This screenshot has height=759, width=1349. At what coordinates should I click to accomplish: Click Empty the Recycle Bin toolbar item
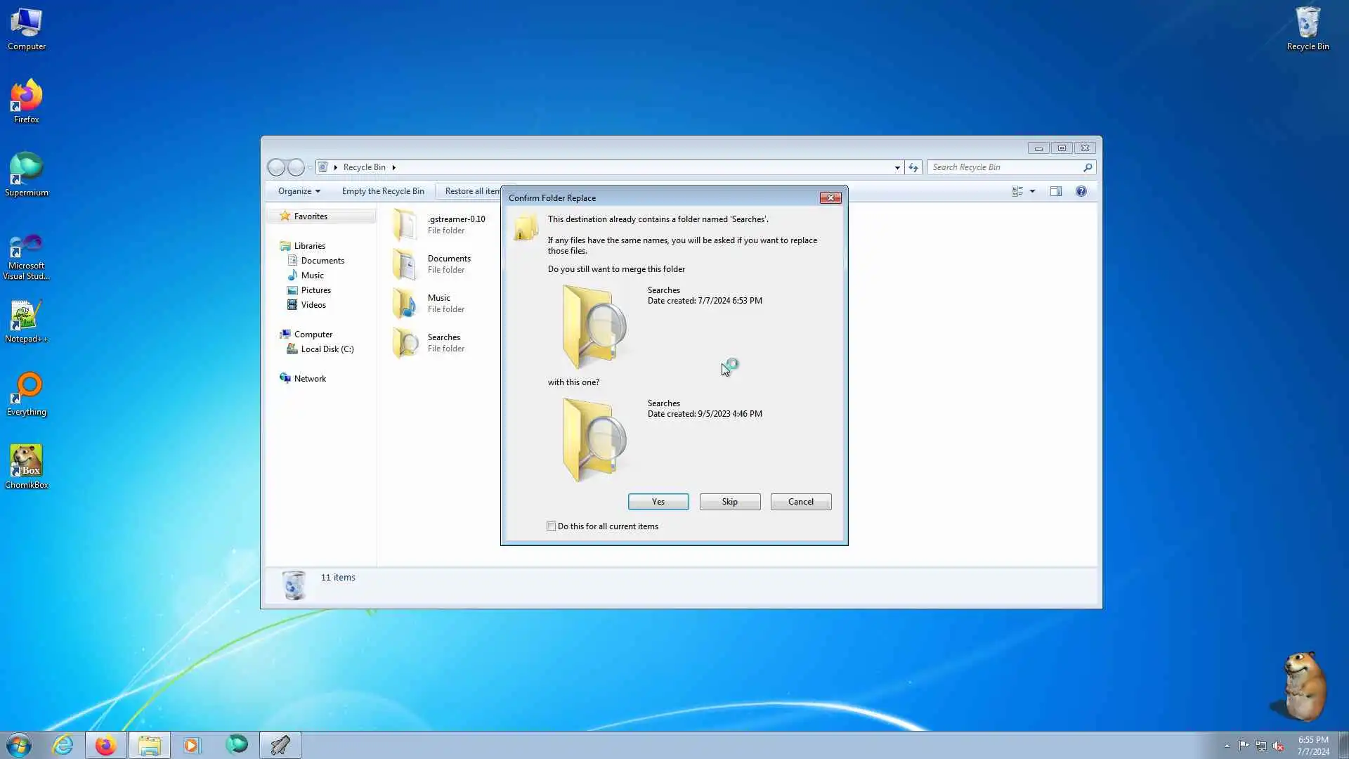[383, 191]
